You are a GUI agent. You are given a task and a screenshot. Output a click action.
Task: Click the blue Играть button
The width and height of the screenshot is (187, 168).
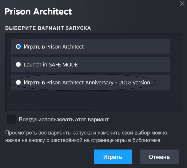(x=113, y=157)
